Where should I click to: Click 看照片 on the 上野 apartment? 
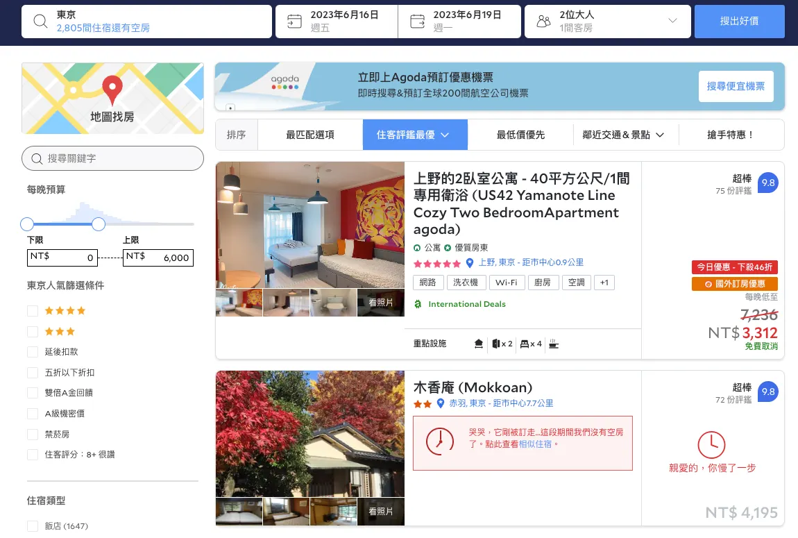click(x=381, y=303)
